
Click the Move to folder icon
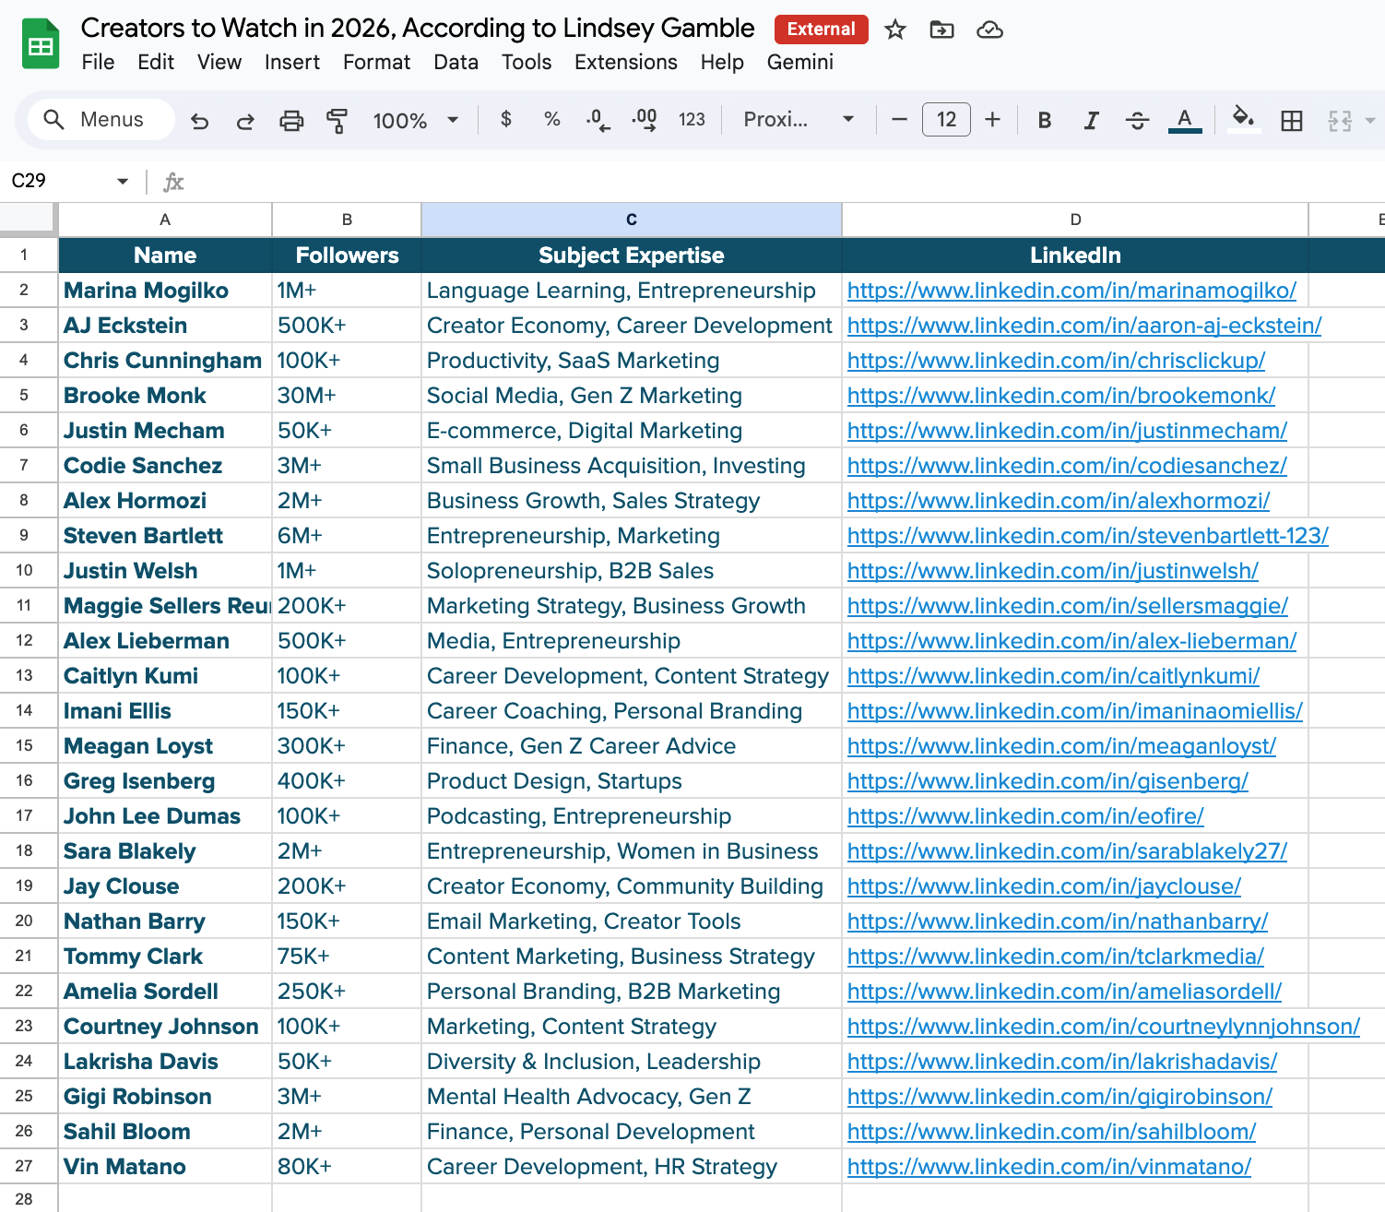point(941,30)
